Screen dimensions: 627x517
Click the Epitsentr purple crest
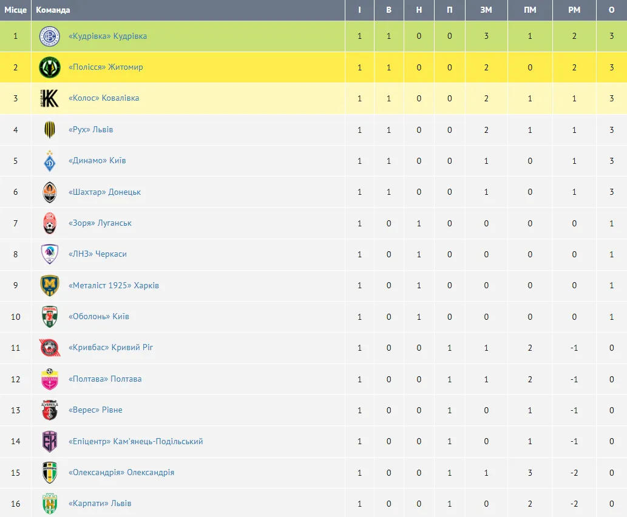(x=50, y=441)
